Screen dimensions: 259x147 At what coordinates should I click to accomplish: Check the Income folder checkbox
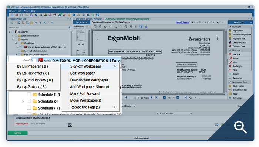(x=16, y=40)
